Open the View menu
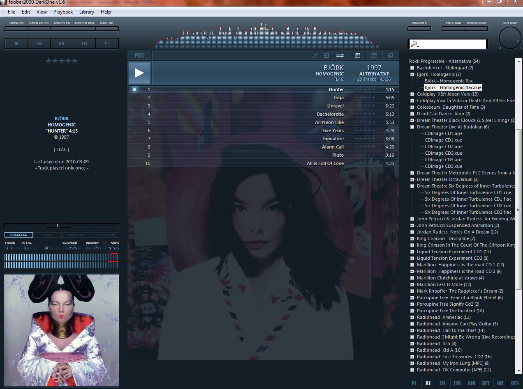 (x=42, y=12)
